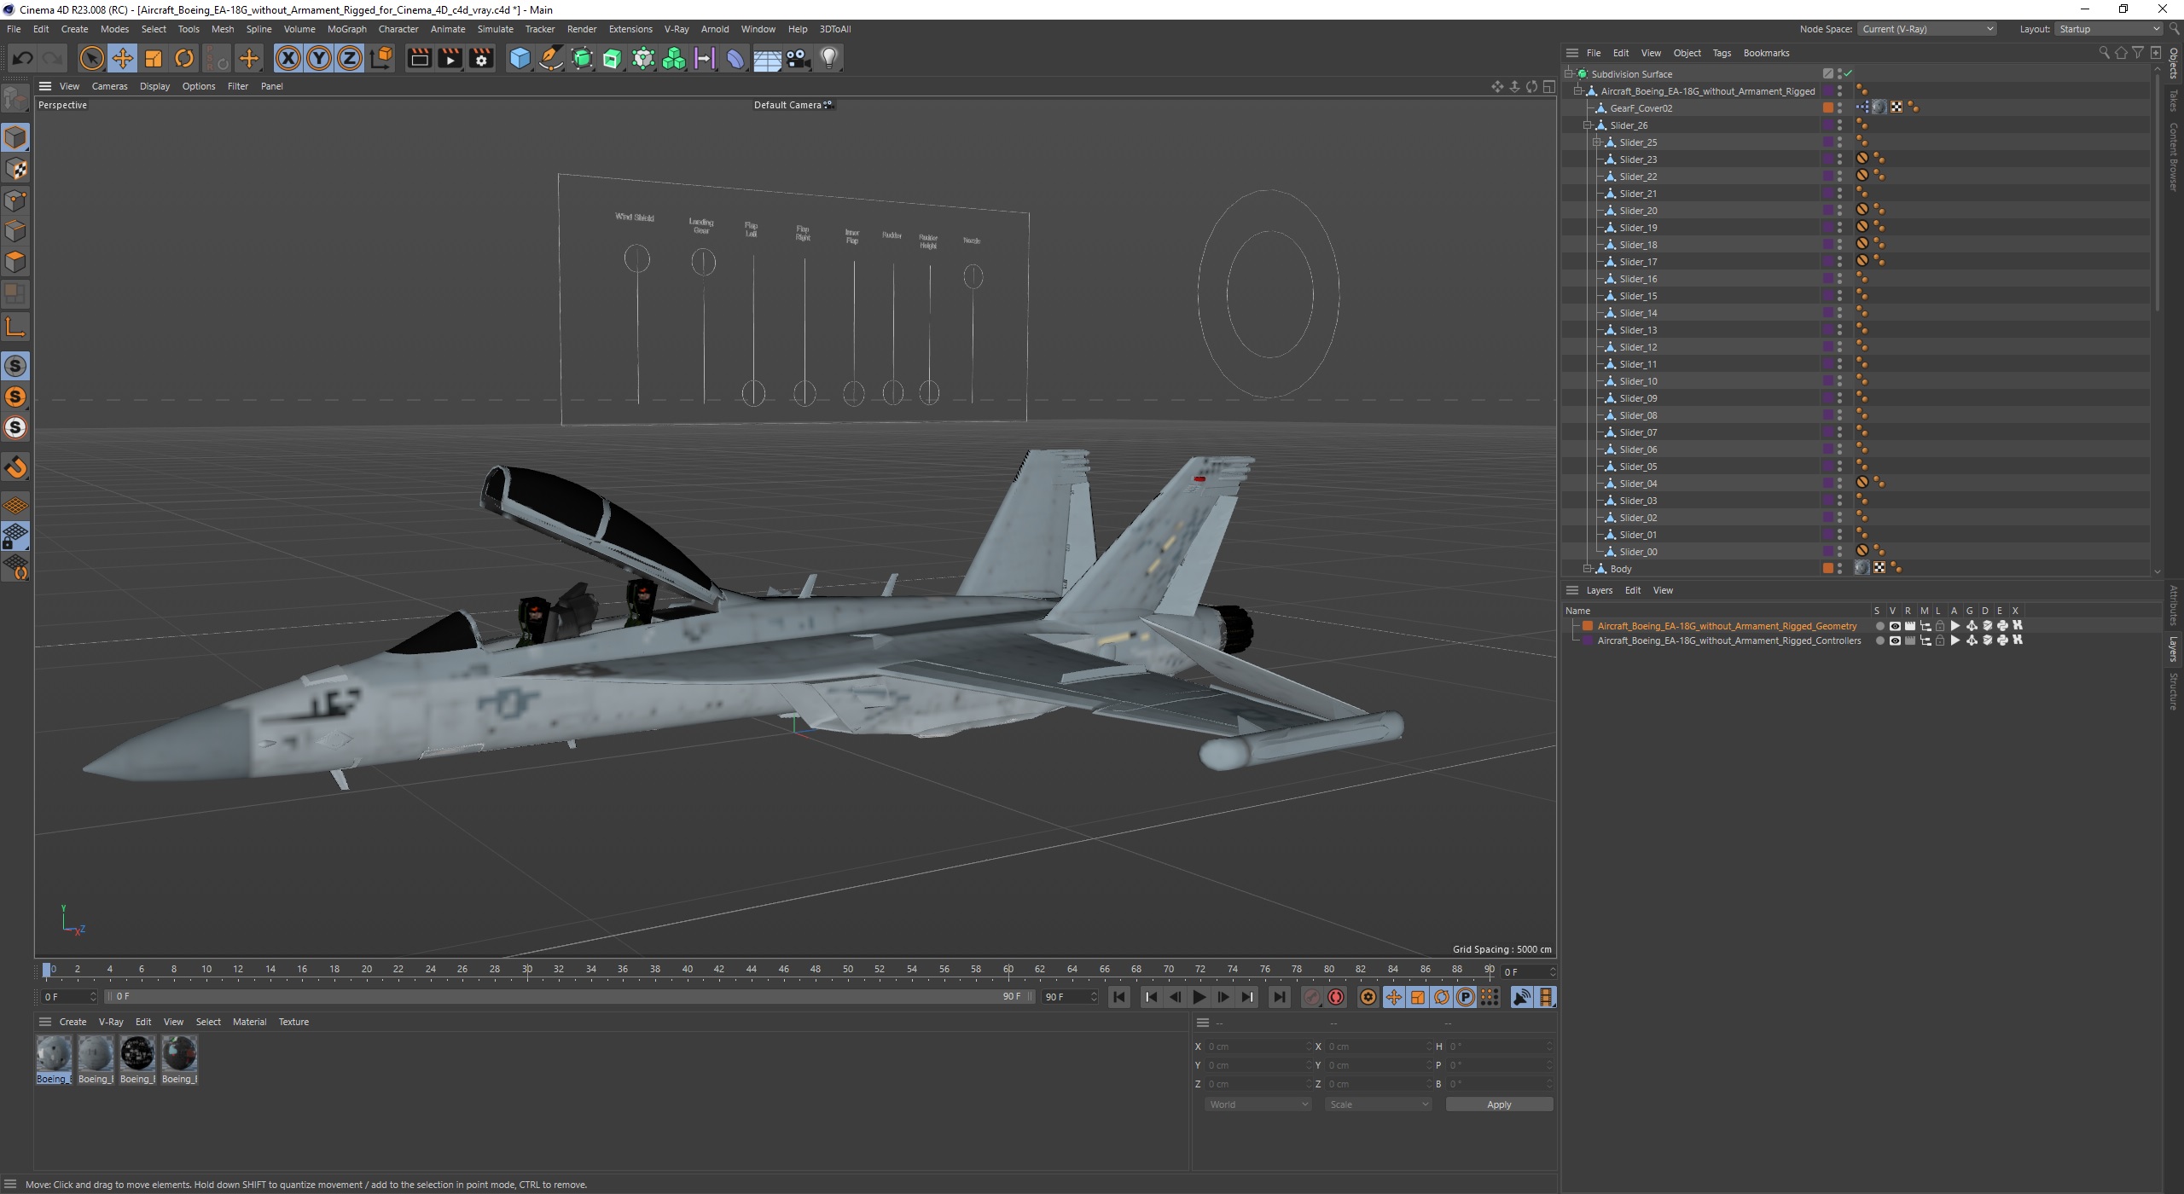This screenshot has width=2184, height=1194.
Task: Open the 3DToAll menu
Action: click(x=835, y=29)
